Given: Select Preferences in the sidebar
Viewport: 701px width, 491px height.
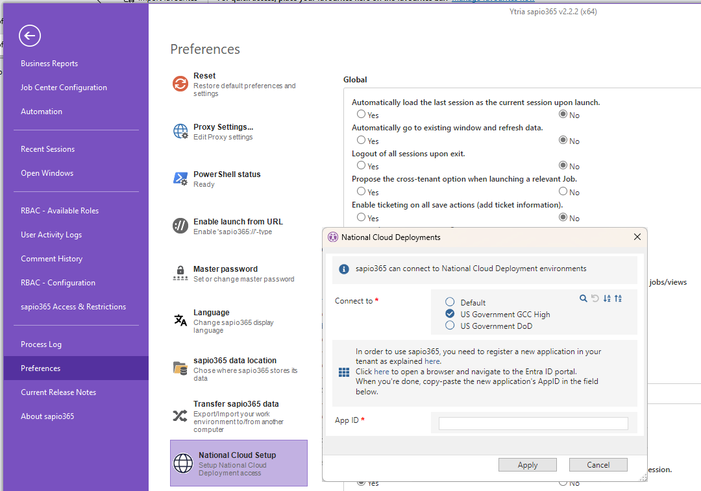Looking at the screenshot, I should coord(76,368).
